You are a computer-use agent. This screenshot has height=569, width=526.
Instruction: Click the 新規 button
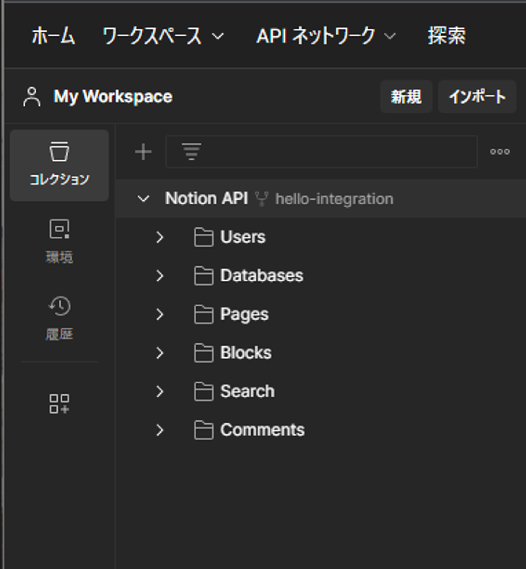pos(406,96)
